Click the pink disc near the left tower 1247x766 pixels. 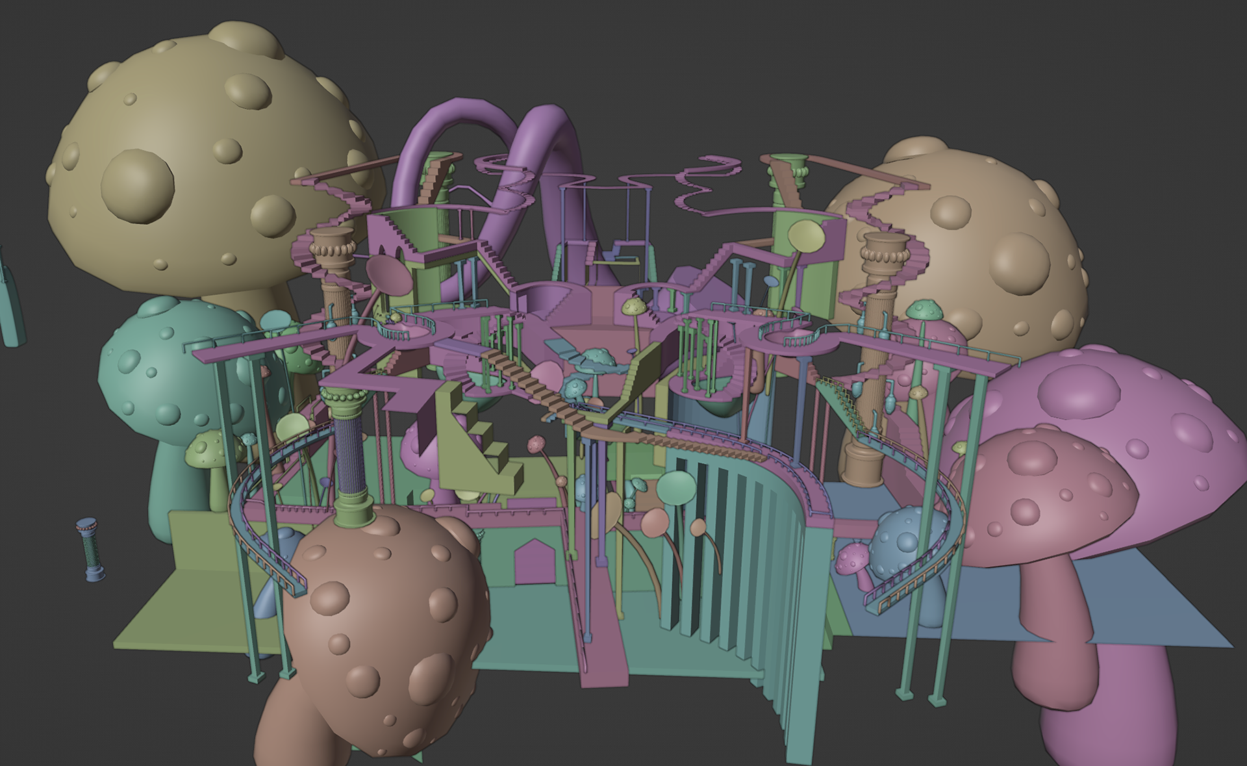point(388,275)
